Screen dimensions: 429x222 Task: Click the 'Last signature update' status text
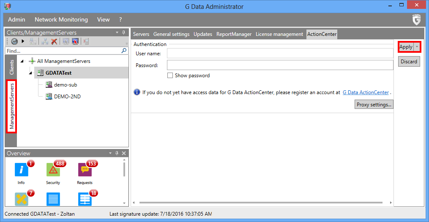pos(161,214)
